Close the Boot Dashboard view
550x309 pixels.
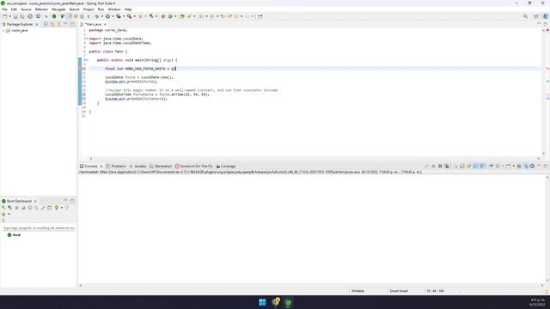[x=35, y=201]
